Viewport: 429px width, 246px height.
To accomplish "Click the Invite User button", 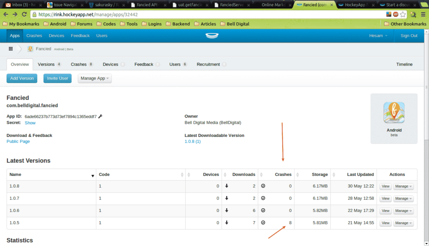I will coord(57,78).
